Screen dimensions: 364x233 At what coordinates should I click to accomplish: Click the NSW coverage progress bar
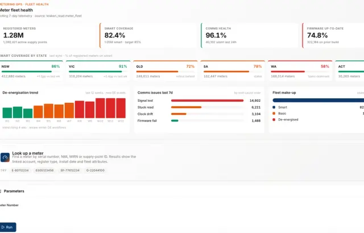30,72
